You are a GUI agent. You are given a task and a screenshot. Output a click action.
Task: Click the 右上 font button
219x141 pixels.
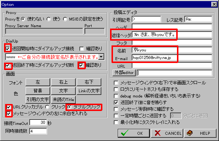(x=63, y=82)
